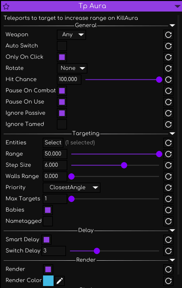Open the Weapon dropdown set to Any
182x288 pixels.
point(71,35)
